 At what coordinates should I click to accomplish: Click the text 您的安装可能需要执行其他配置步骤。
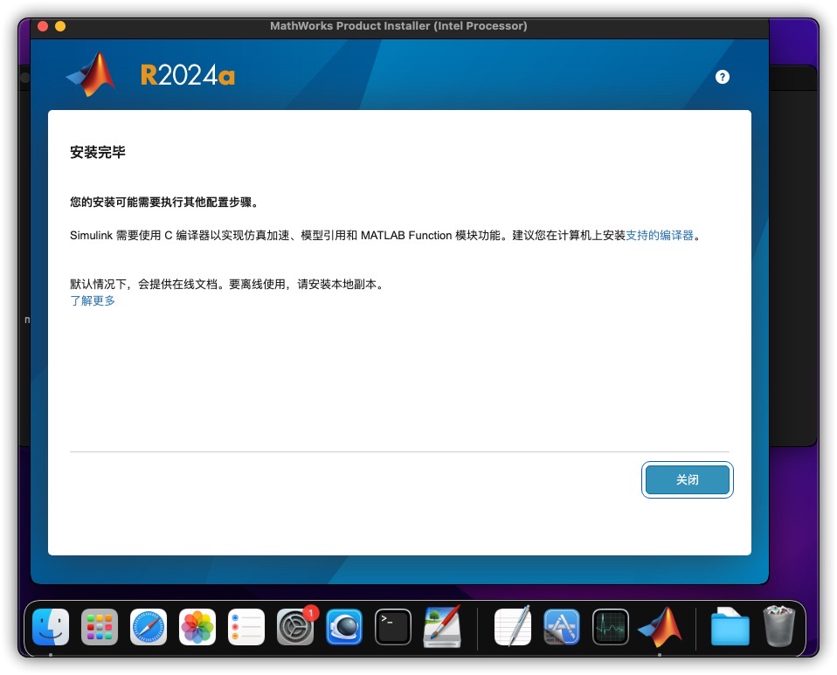164,203
